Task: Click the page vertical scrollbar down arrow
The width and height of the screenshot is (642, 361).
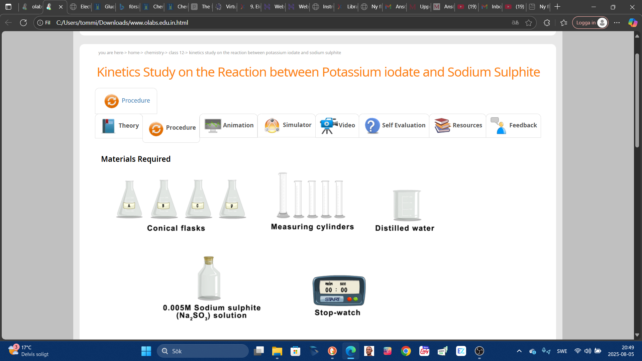Action: point(637,335)
